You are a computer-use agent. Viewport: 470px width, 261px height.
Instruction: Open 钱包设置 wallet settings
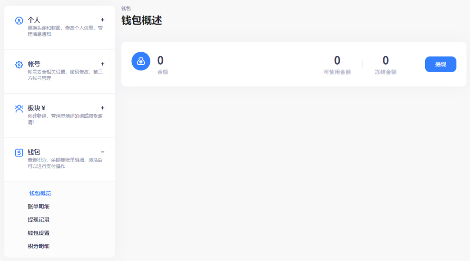point(39,233)
